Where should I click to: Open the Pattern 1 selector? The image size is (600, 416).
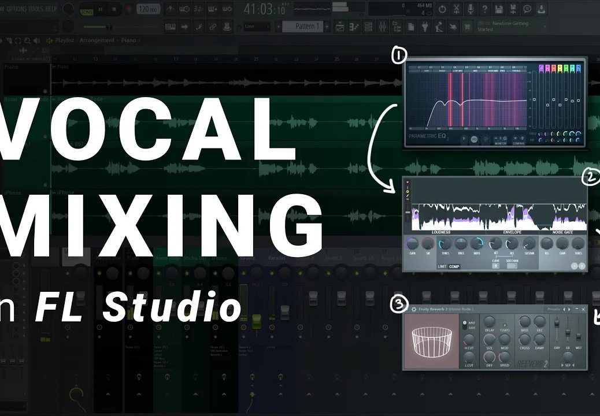click(x=303, y=27)
